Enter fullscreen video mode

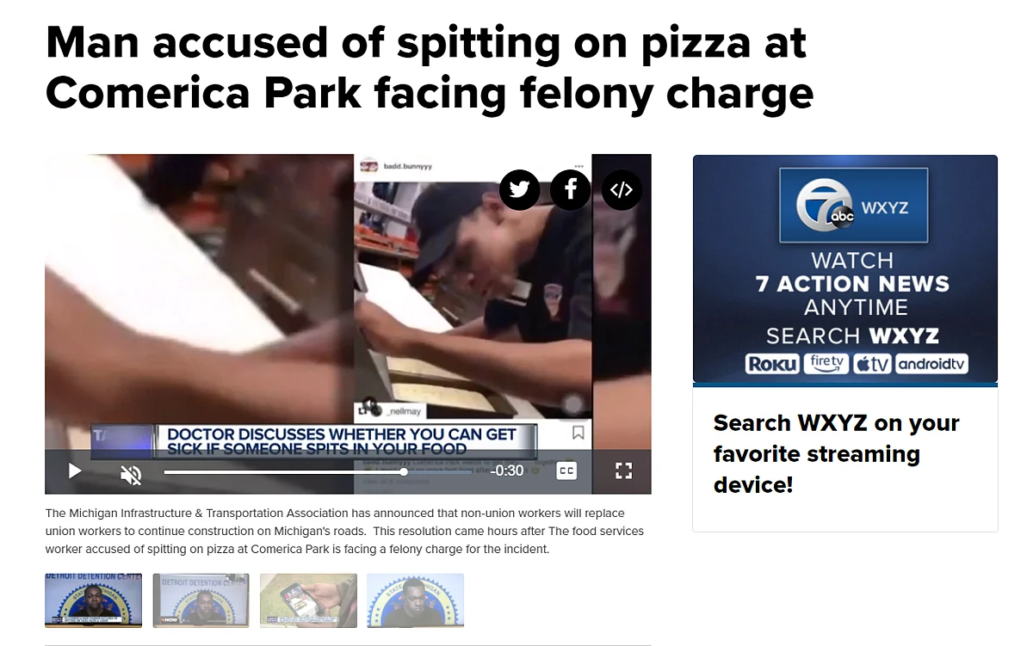click(x=624, y=471)
